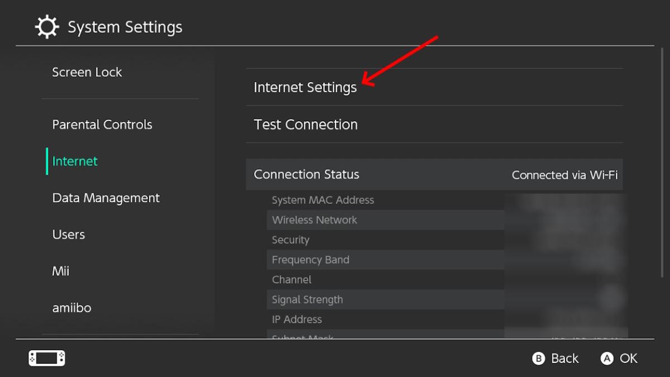
Task: Click the System Settings gear icon
Action: [47, 27]
